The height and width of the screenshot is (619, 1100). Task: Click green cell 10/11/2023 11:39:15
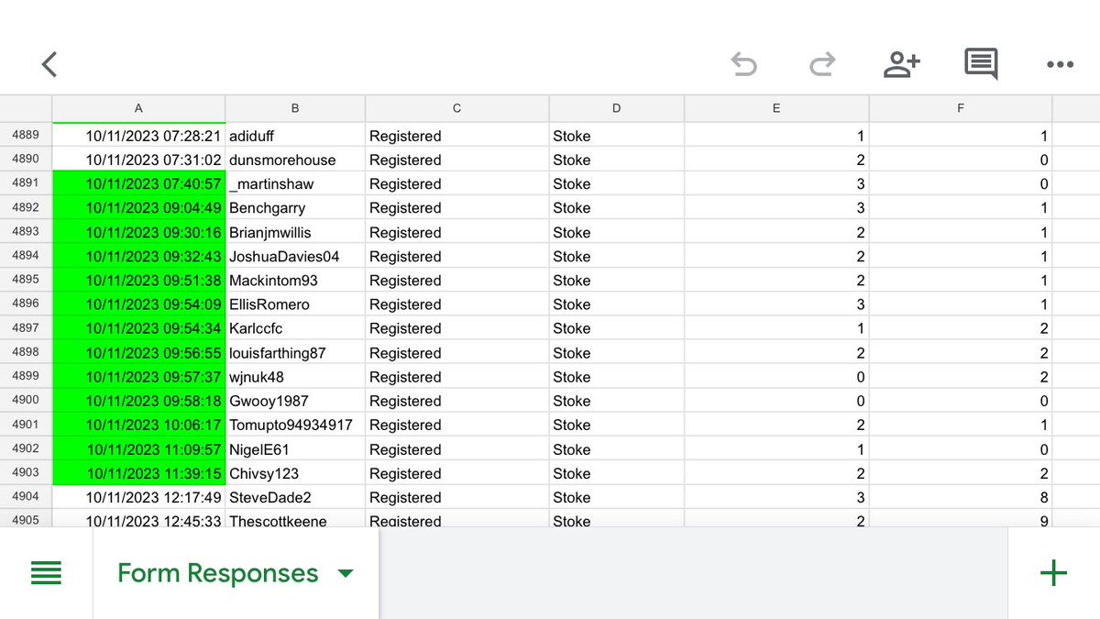tap(138, 473)
